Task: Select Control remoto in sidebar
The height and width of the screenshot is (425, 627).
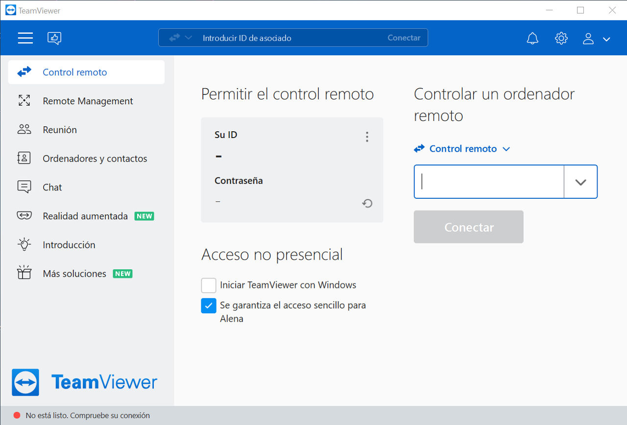Action: (x=86, y=72)
